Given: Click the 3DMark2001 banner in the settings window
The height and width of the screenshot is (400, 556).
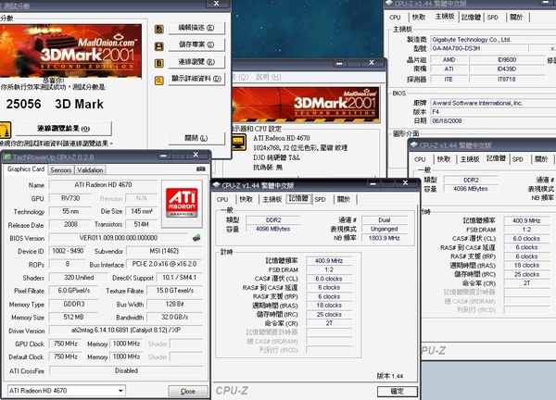Looking at the screenshot, I should [x=306, y=105].
